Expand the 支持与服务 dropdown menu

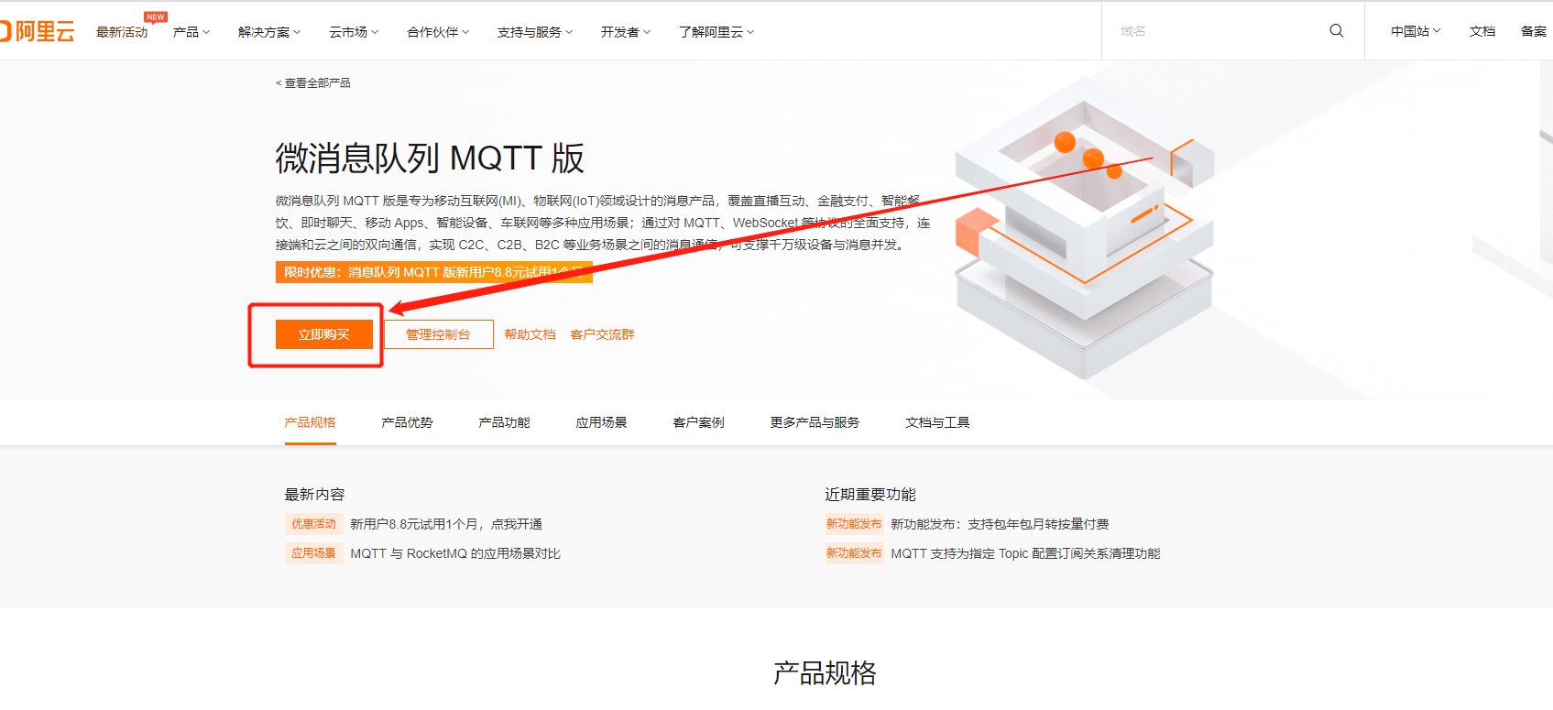pos(535,32)
